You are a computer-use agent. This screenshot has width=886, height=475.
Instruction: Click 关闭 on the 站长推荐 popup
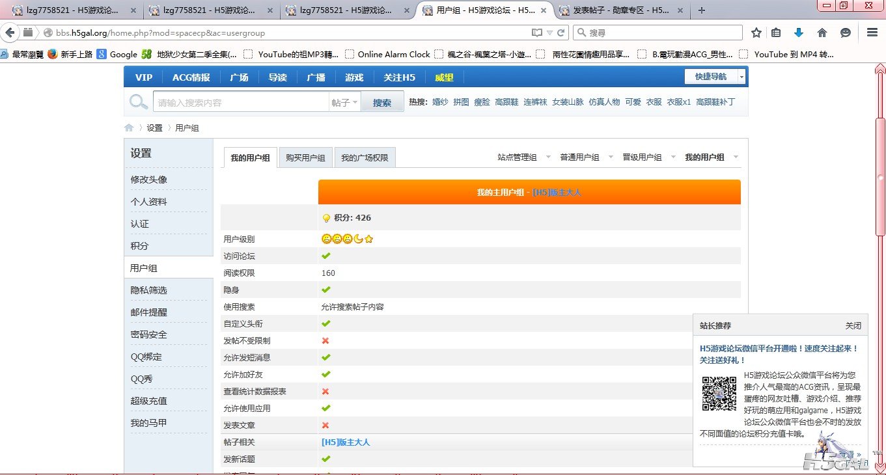[x=853, y=326]
